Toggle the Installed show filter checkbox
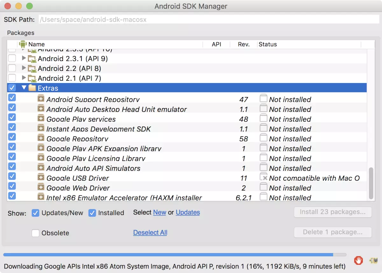The width and height of the screenshot is (382, 273). [x=92, y=213]
